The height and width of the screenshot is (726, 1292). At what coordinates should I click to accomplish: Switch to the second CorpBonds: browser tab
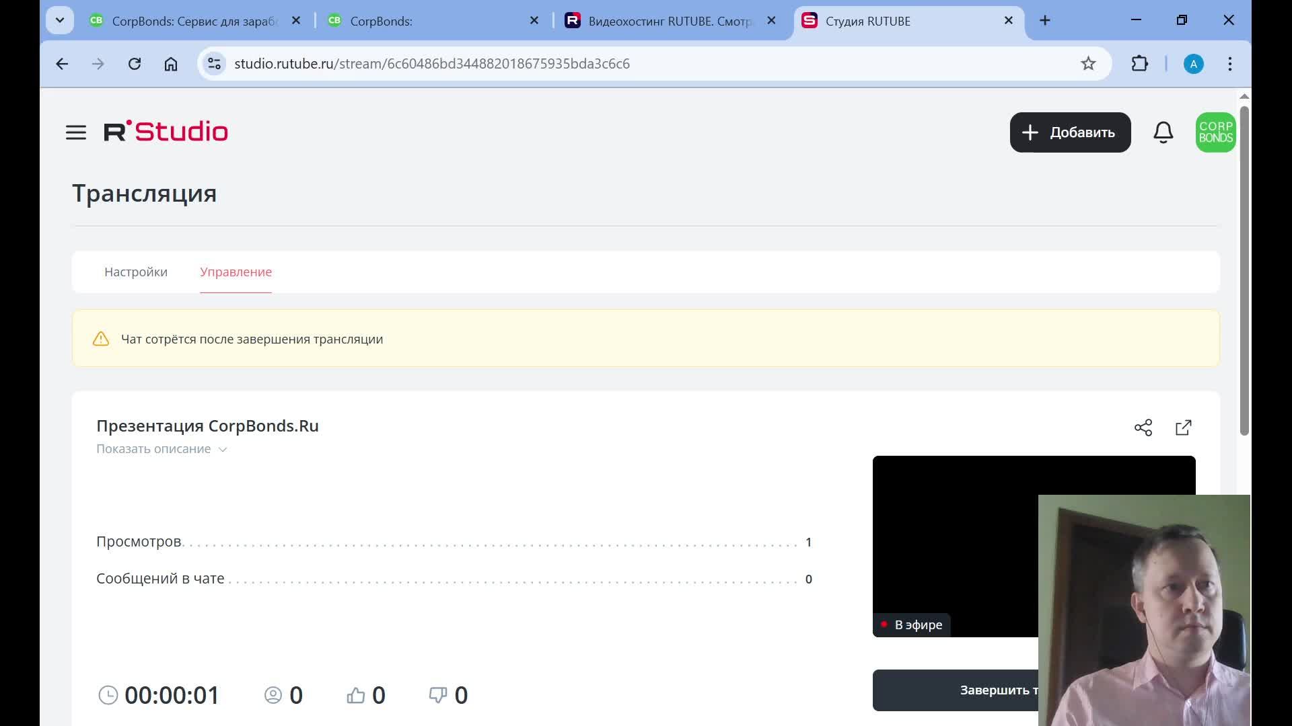click(434, 21)
